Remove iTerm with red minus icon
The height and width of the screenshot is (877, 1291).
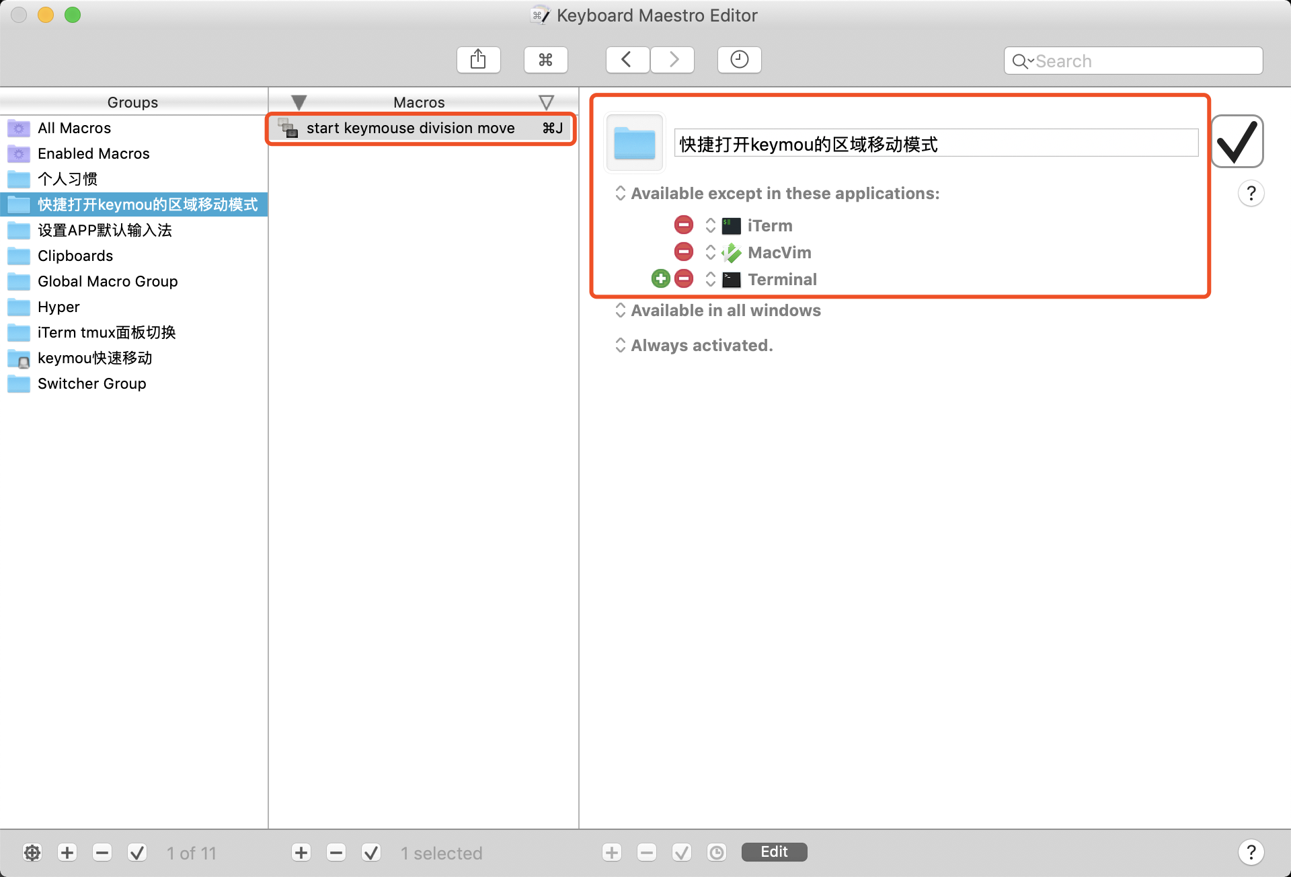tap(683, 225)
